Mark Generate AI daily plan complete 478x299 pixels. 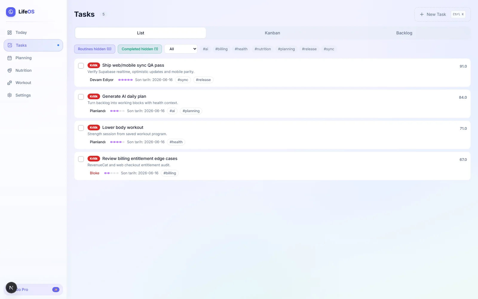(x=81, y=97)
